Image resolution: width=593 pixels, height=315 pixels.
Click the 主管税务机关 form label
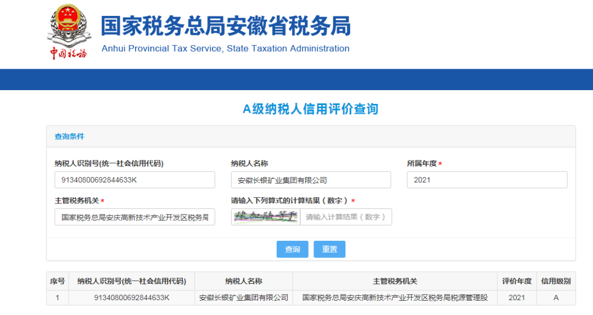[77, 201]
